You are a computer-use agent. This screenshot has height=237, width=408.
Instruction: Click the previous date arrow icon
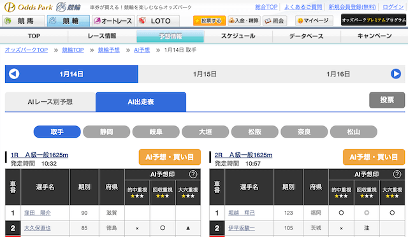(x=14, y=74)
